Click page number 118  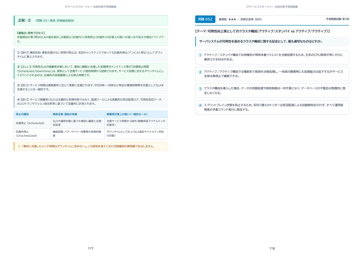tap(272, 248)
